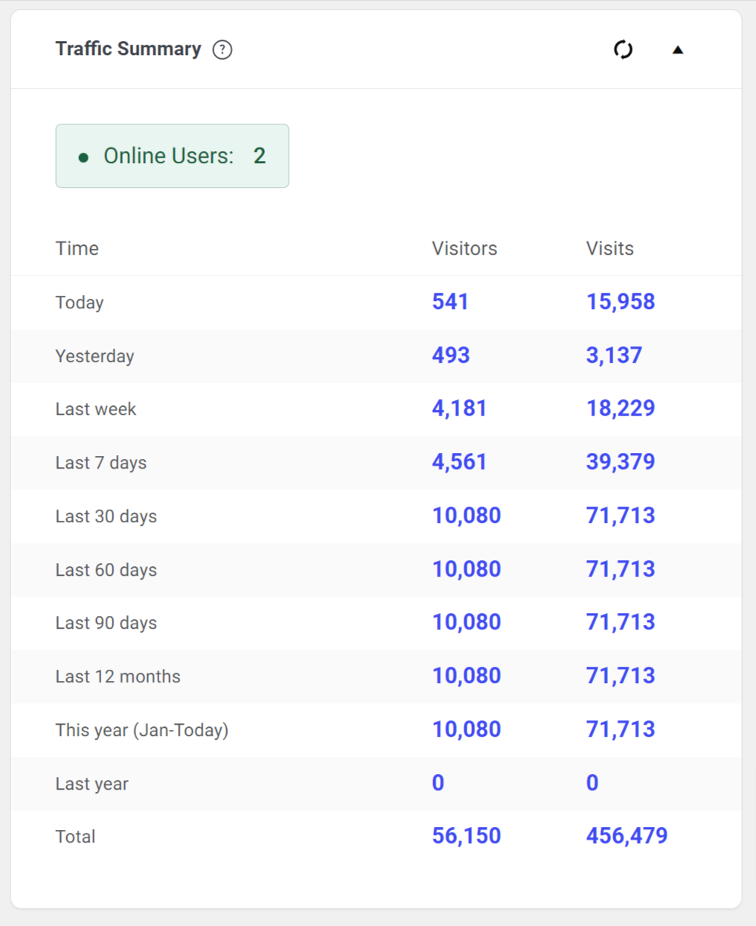Click the help icon beside Traffic Summary
Image resolution: width=756 pixels, height=926 pixels.
click(222, 50)
